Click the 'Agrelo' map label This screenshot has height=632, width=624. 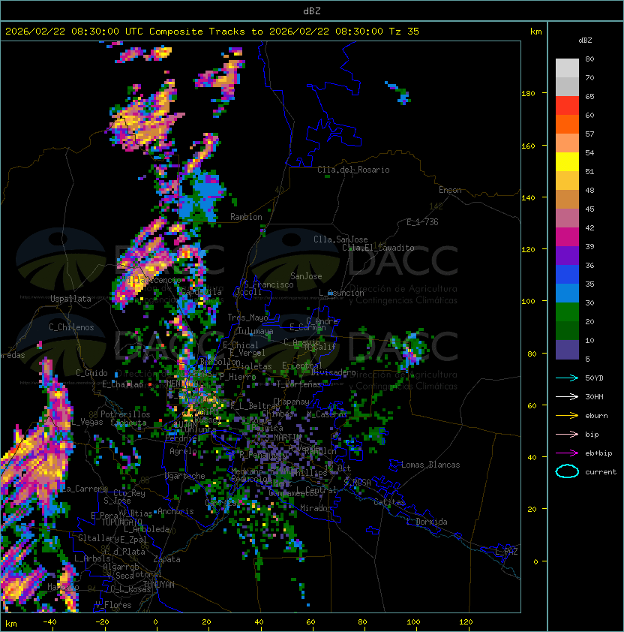click(183, 451)
